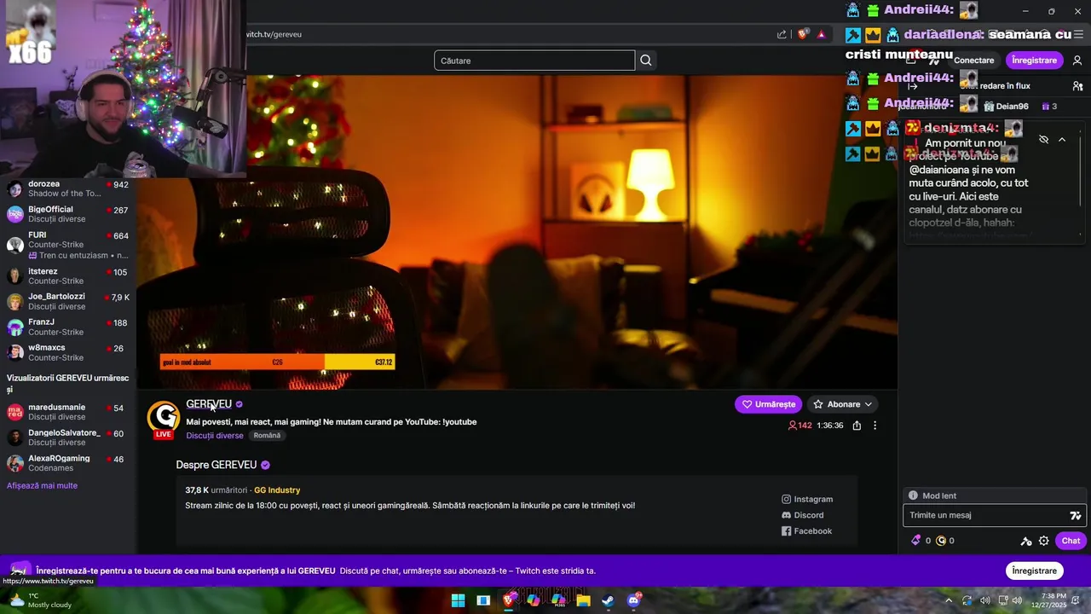Open chat settings gear icon
The width and height of the screenshot is (1091, 614).
(1043, 541)
